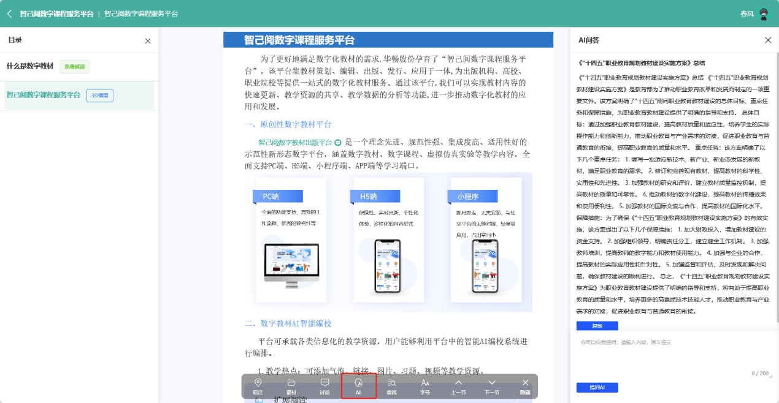Click the 免费试读 tag
The width and height of the screenshot is (779, 403).
(75, 66)
